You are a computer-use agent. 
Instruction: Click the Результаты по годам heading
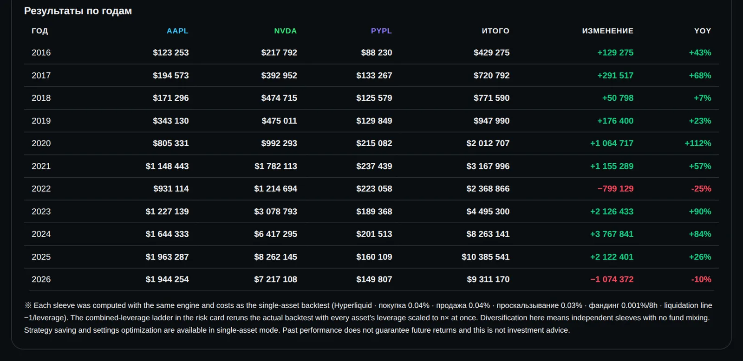click(78, 11)
